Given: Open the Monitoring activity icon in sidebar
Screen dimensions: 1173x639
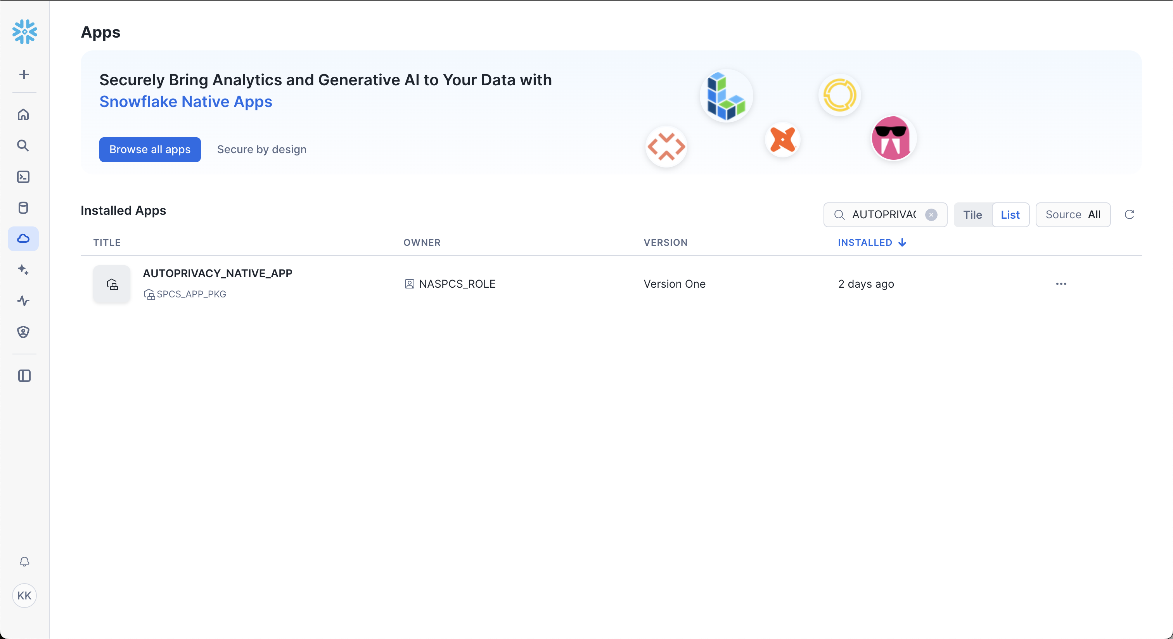Looking at the screenshot, I should [23, 301].
